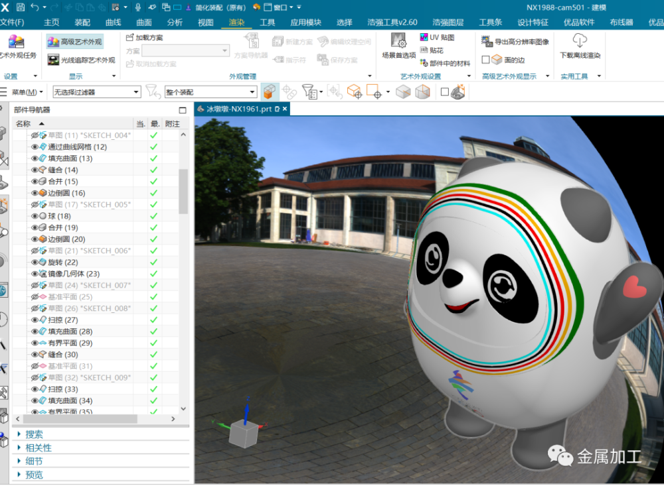Click the Undo arrow icon
Viewport: 664px width, 486px height.
tap(35, 7)
